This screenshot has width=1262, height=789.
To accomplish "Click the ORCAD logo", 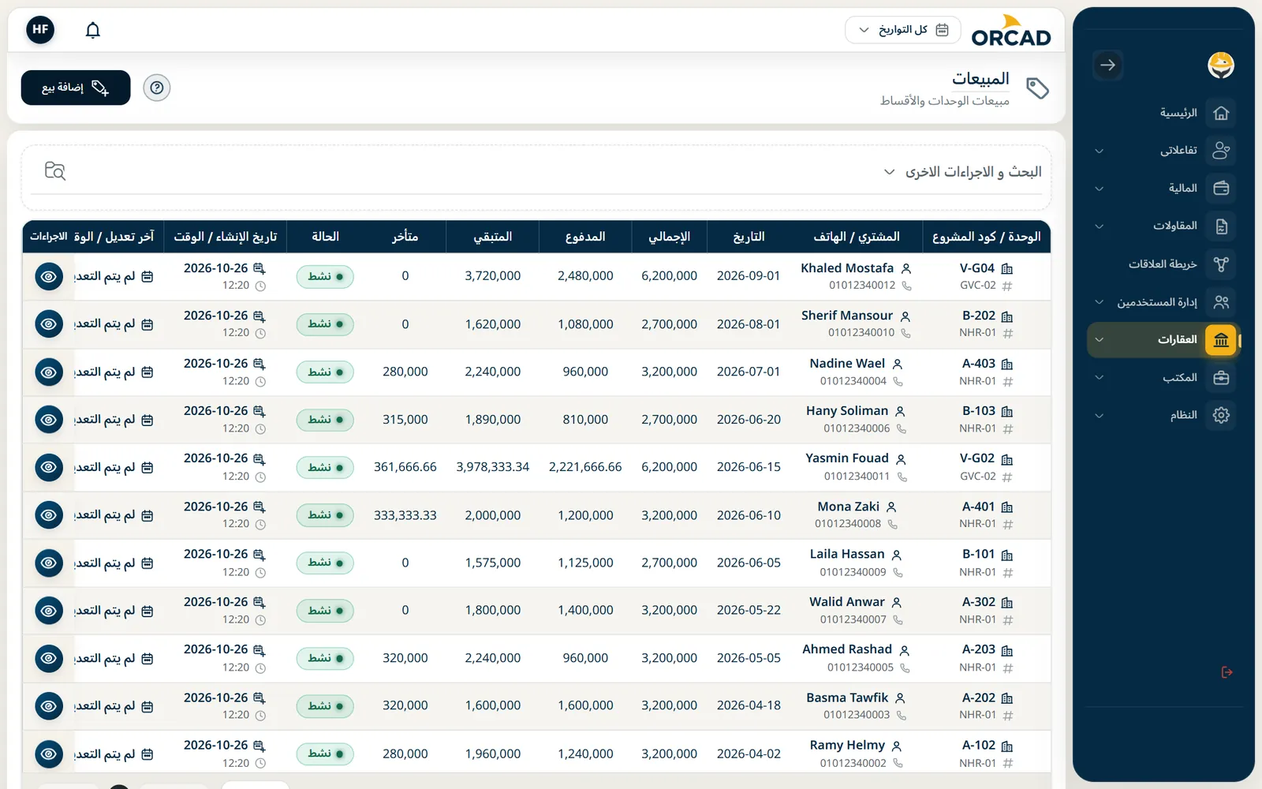I will pyautogui.click(x=1011, y=31).
